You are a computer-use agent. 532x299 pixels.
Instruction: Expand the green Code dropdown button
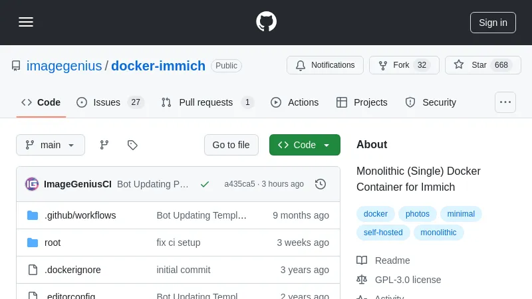pyautogui.click(x=305, y=145)
